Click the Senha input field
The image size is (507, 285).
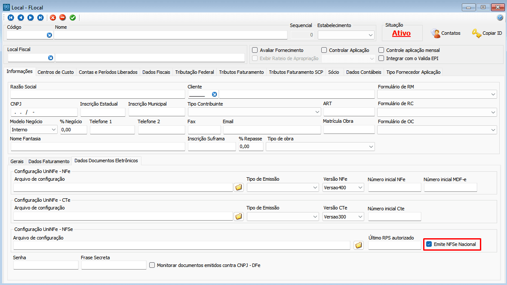(46, 265)
